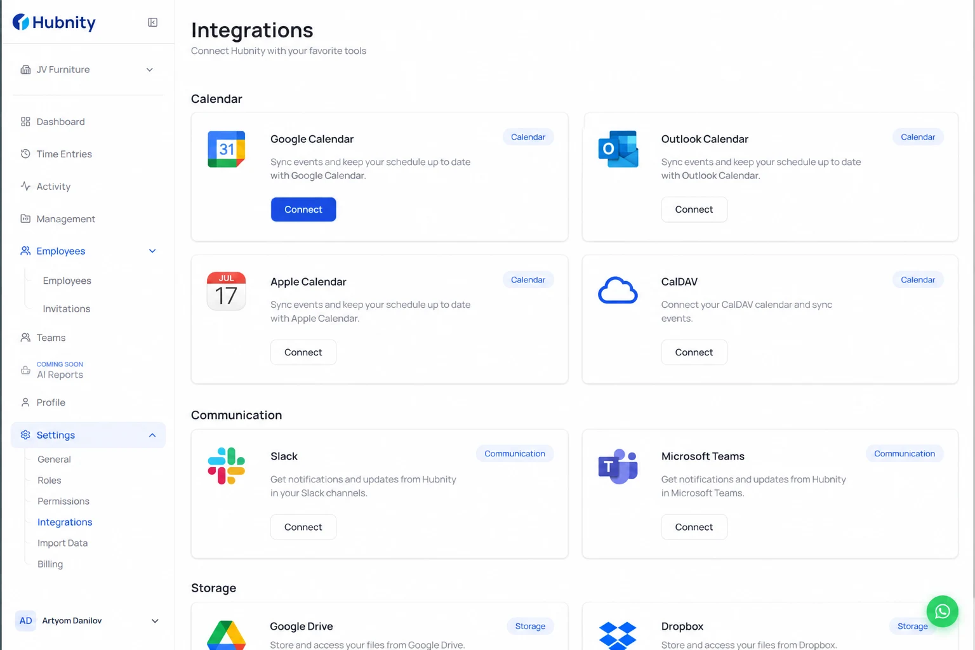The image size is (975, 650).
Task: Click Calendar tag on Apple Calendar card
Action: [x=528, y=280]
